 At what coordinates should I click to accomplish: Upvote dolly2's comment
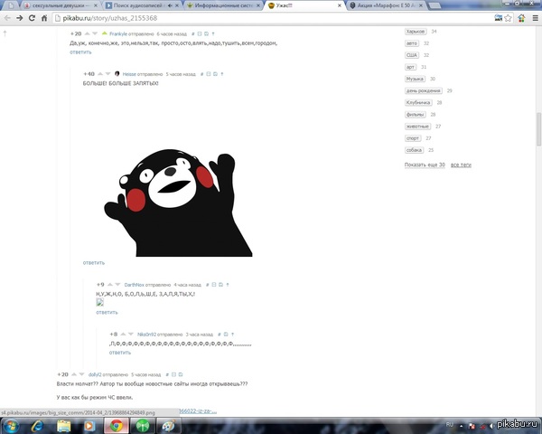tap(74, 374)
